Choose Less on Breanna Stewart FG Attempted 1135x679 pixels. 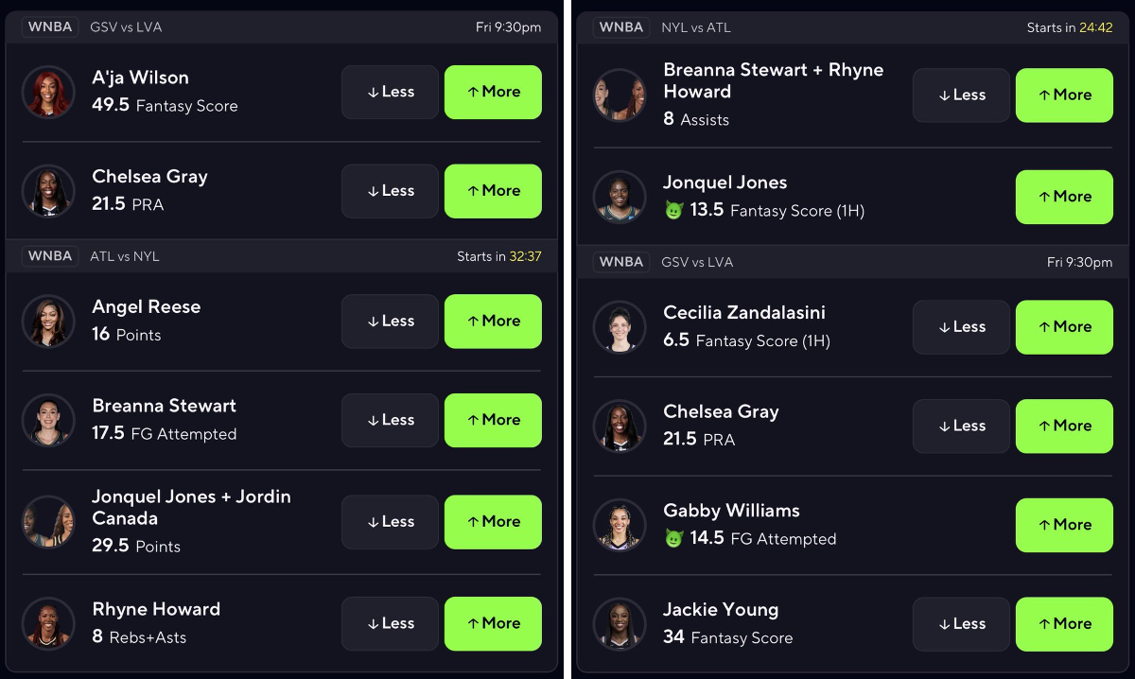[x=390, y=420]
